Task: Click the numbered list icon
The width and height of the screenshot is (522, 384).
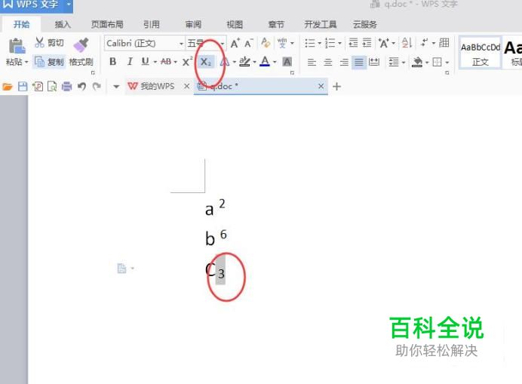Action: (x=330, y=43)
